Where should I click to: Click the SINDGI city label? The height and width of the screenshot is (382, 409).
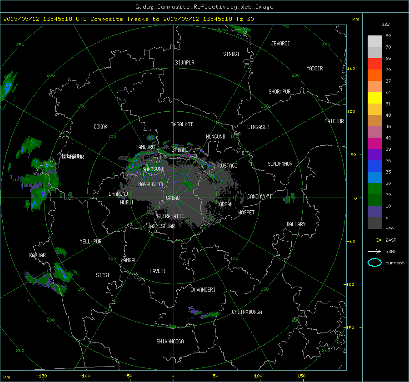pos(231,54)
